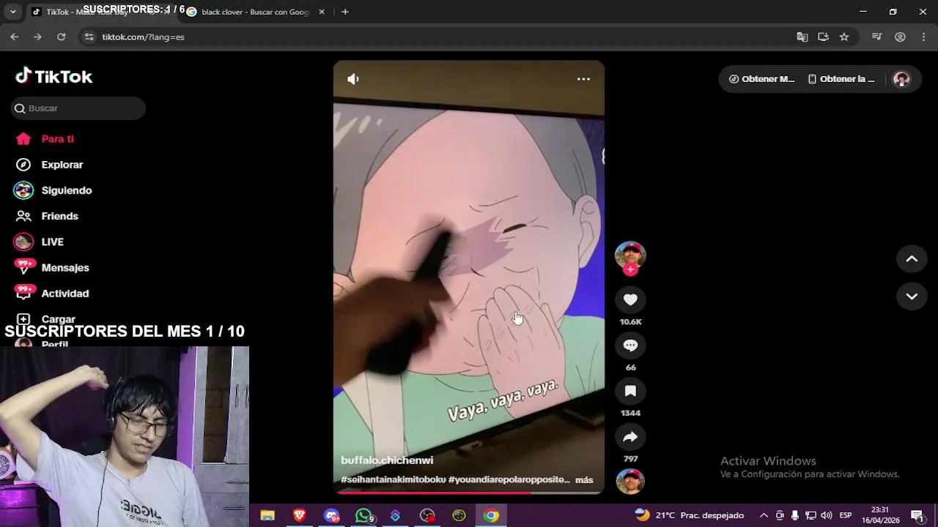Click the Obtener M... button

[762, 79]
